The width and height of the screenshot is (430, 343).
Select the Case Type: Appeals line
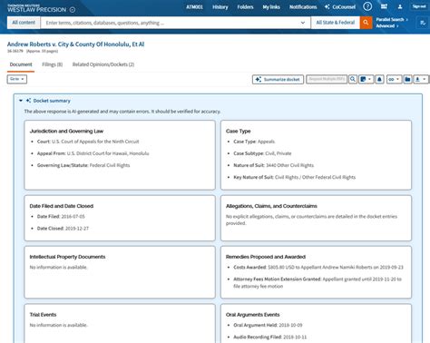pyautogui.click(x=254, y=142)
